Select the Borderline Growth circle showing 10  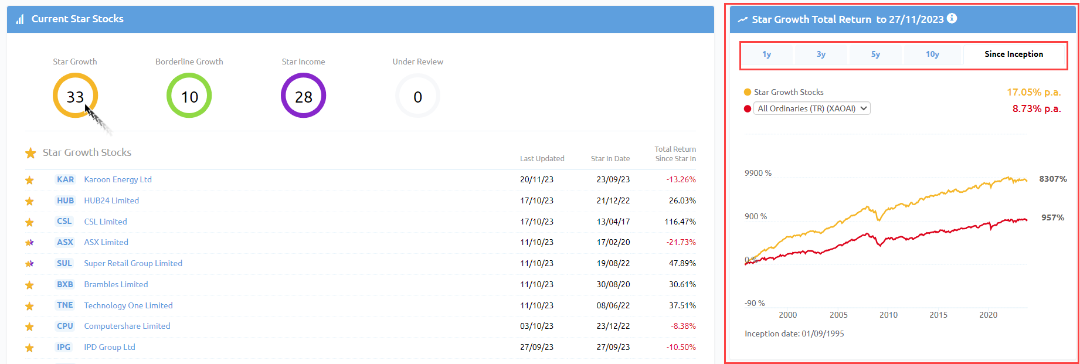(x=189, y=96)
